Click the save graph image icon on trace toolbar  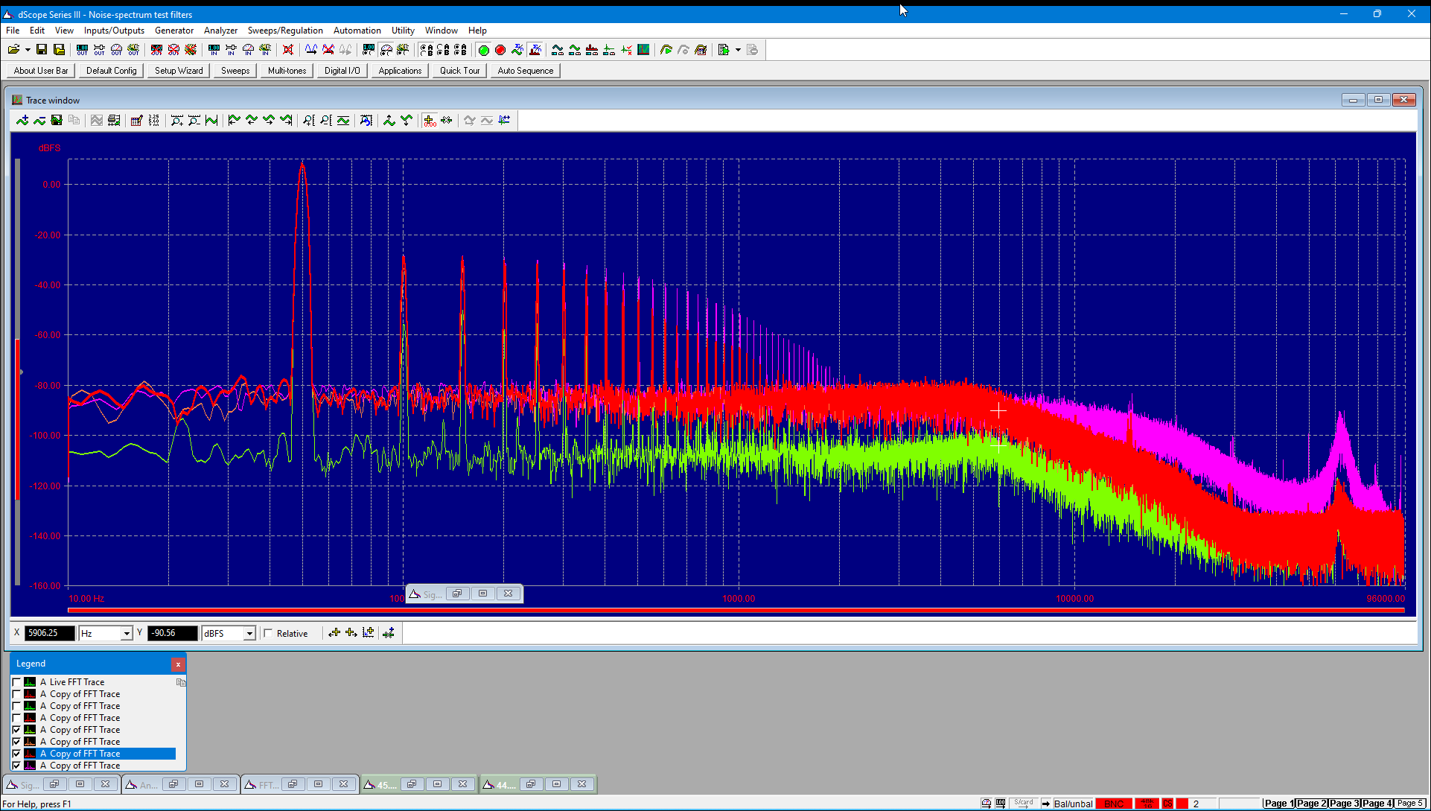click(57, 121)
